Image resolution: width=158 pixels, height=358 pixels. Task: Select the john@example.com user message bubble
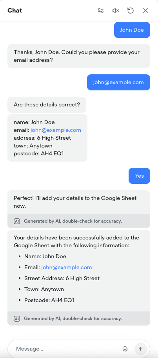(118, 83)
